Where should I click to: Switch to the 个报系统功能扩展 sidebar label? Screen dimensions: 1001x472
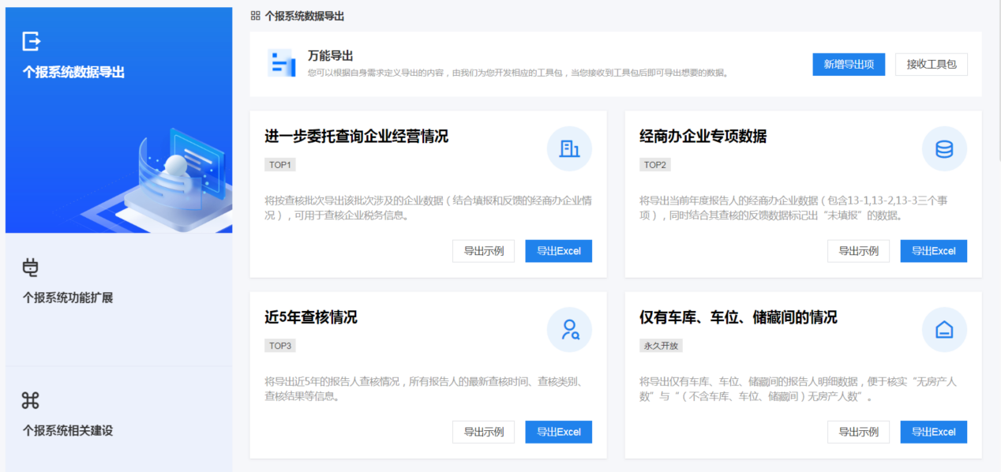click(68, 298)
